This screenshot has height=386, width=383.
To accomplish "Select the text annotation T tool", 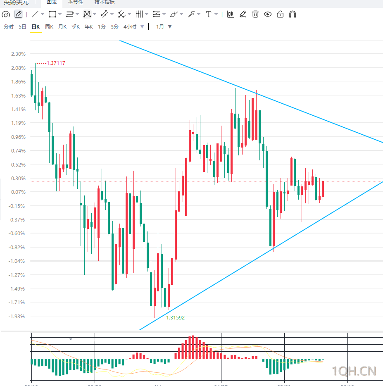I will [x=209, y=14].
